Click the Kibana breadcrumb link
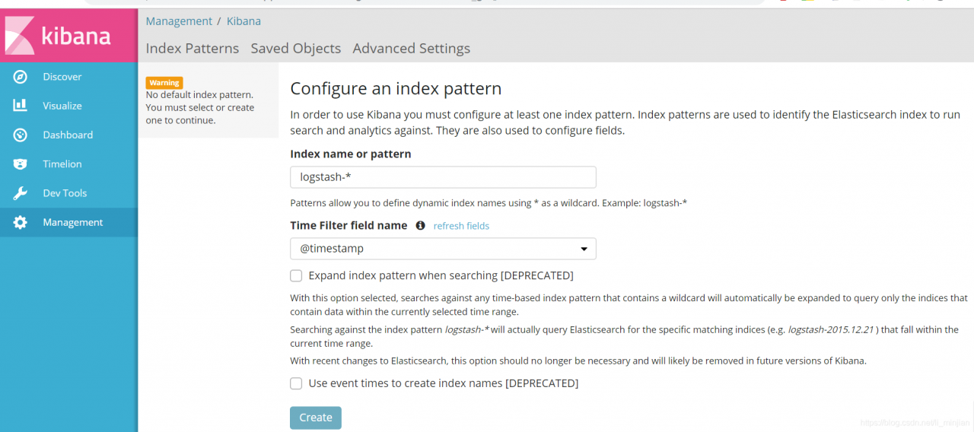The image size is (974, 432). pyautogui.click(x=243, y=21)
